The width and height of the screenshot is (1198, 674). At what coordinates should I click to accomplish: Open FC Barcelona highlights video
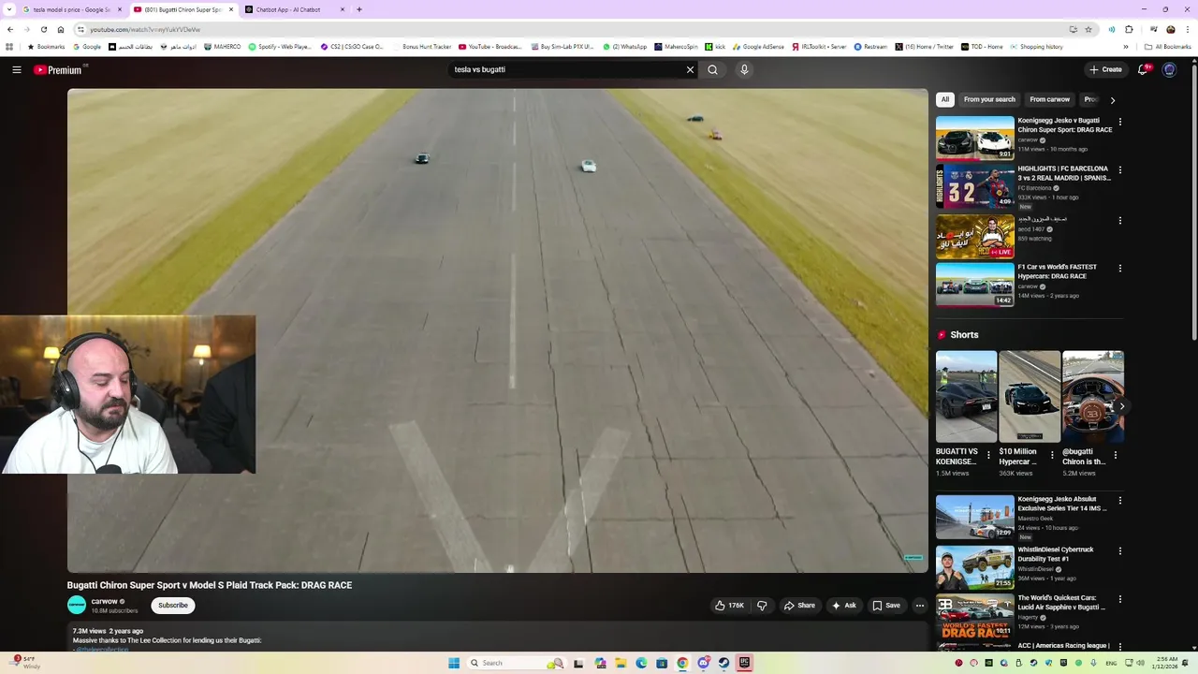pyautogui.click(x=975, y=186)
